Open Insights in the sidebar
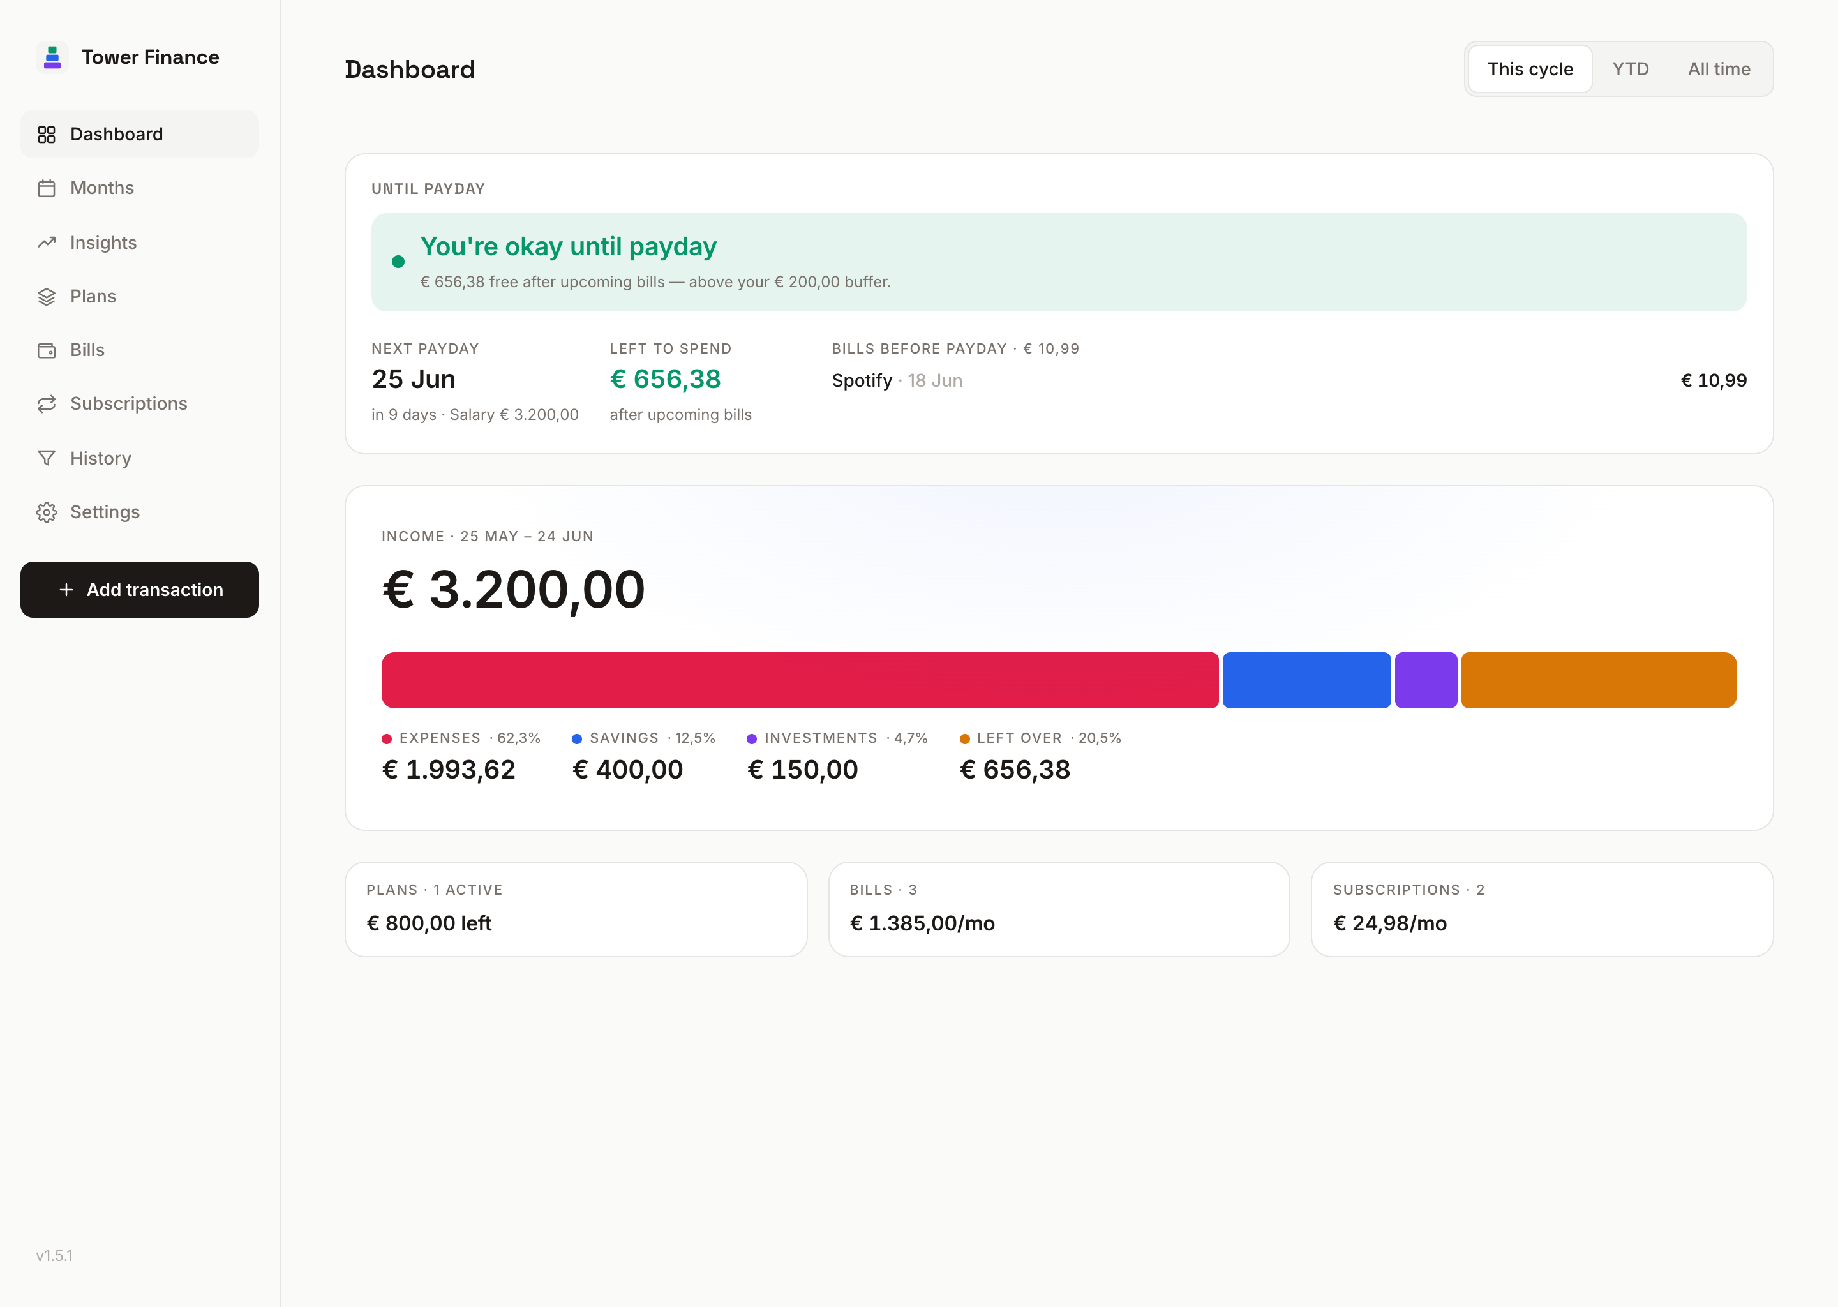 139,243
